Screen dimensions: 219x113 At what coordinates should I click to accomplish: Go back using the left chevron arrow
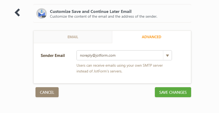17,12
